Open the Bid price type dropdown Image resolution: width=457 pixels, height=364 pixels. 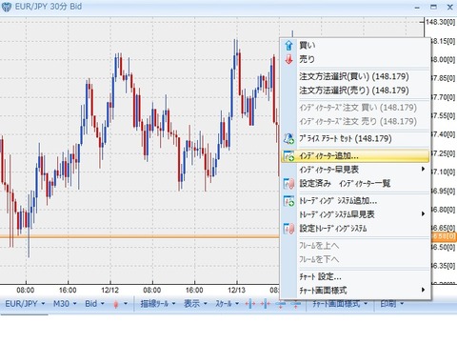pos(94,304)
